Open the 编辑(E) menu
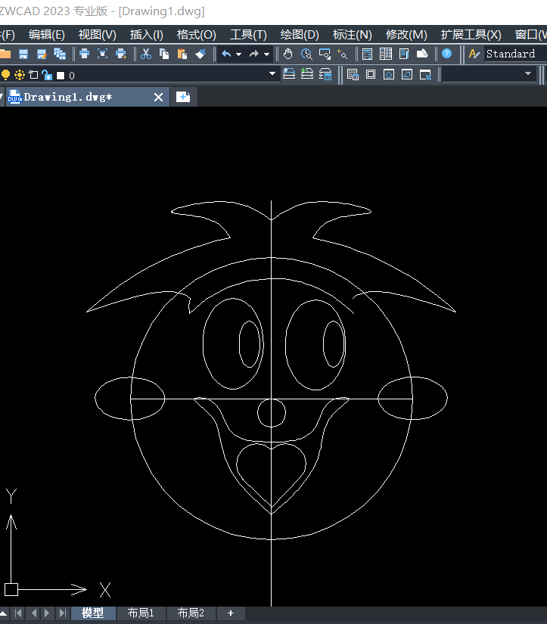This screenshot has height=624, width=547. pyautogui.click(x=47, y=35)
